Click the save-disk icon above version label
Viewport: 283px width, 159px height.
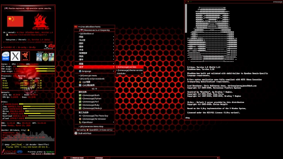tap(80, 85)
